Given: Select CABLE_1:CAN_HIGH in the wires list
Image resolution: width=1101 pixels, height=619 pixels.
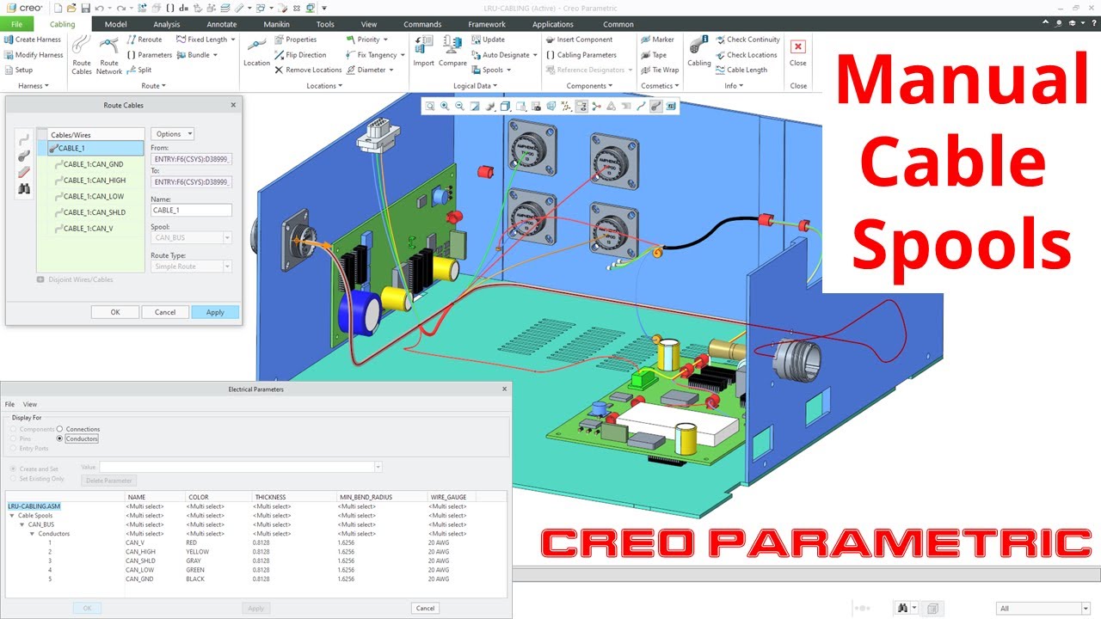Looking at the screenshot, I should click(94, 181).
